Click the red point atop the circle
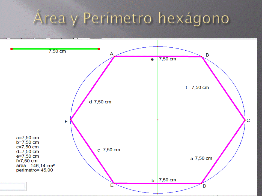The image size is (262, 196). tap(158, 47)
